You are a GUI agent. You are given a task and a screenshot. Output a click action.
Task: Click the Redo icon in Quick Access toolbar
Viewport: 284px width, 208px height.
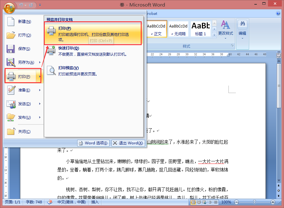[31, 5]
